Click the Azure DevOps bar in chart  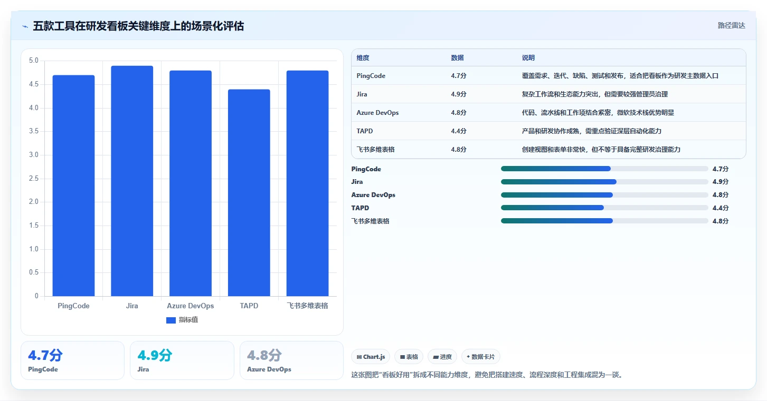click(x=191, y=183)
